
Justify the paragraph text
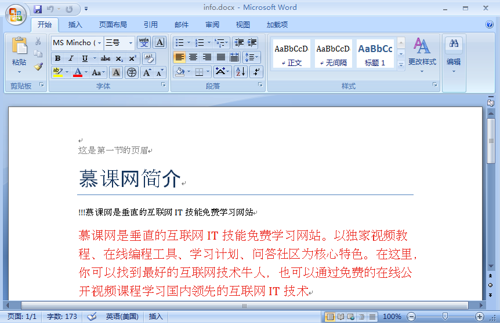pyautogui.click(x=220, y=57)
